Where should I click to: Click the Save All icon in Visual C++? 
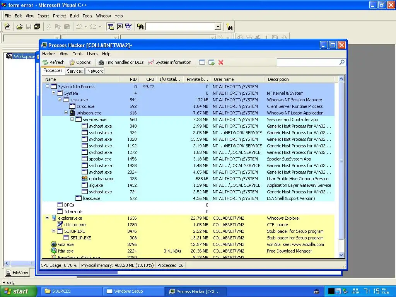(x=37, y=27)
